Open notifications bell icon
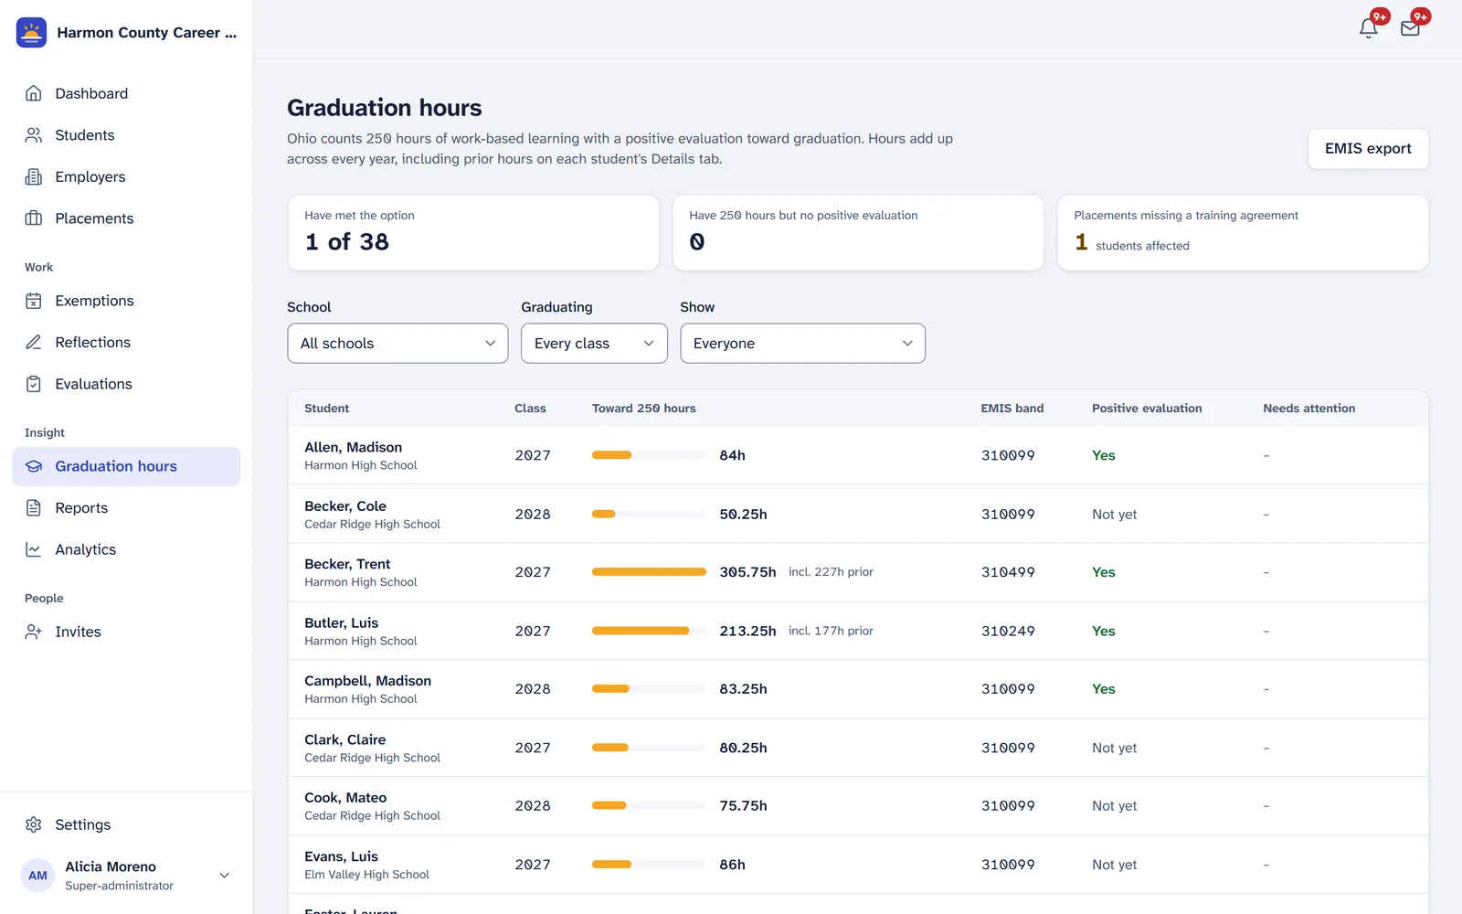1462x914 pixels. [1368, 28]
